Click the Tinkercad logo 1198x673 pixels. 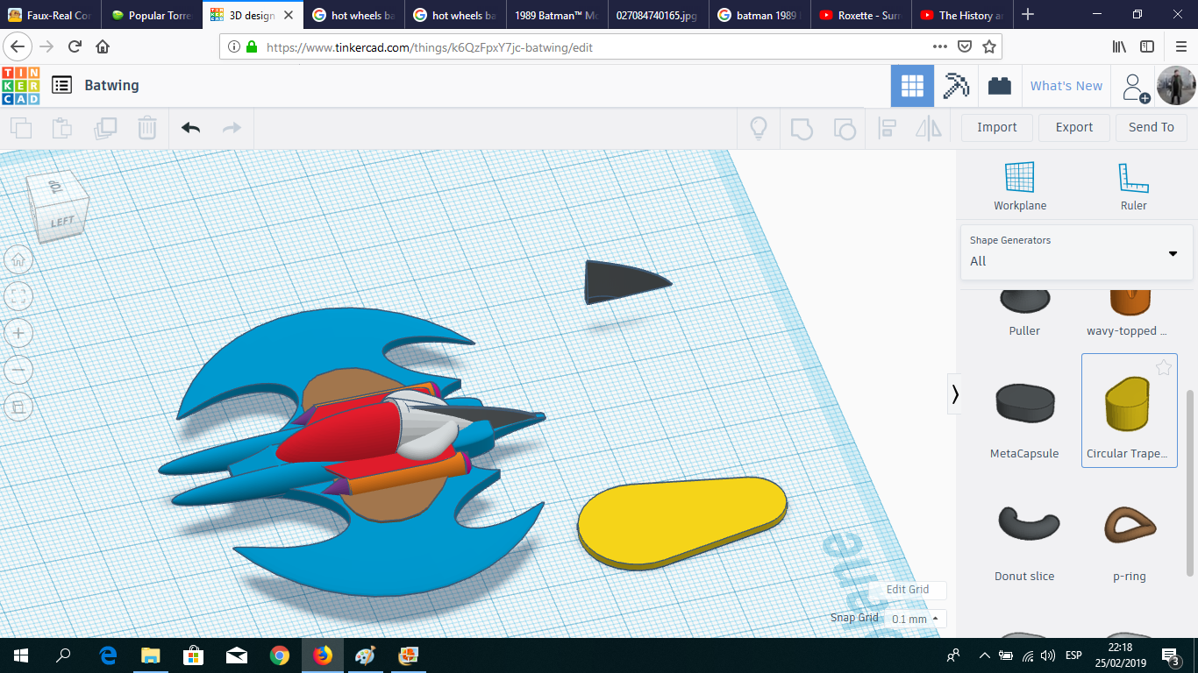21,85
